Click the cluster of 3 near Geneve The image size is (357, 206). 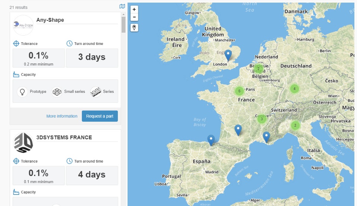261,119
